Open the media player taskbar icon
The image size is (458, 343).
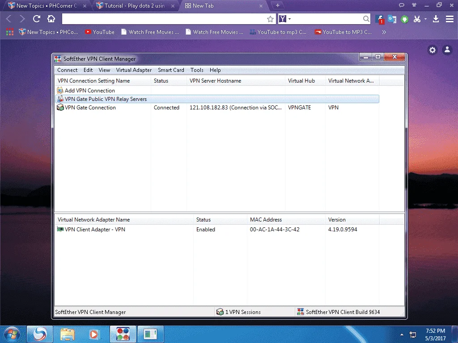click(94, 334)
